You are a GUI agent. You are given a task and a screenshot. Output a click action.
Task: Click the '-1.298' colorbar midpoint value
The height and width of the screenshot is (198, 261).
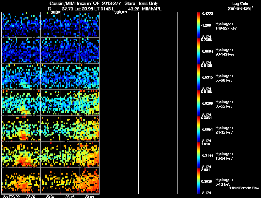pos(206,25)
